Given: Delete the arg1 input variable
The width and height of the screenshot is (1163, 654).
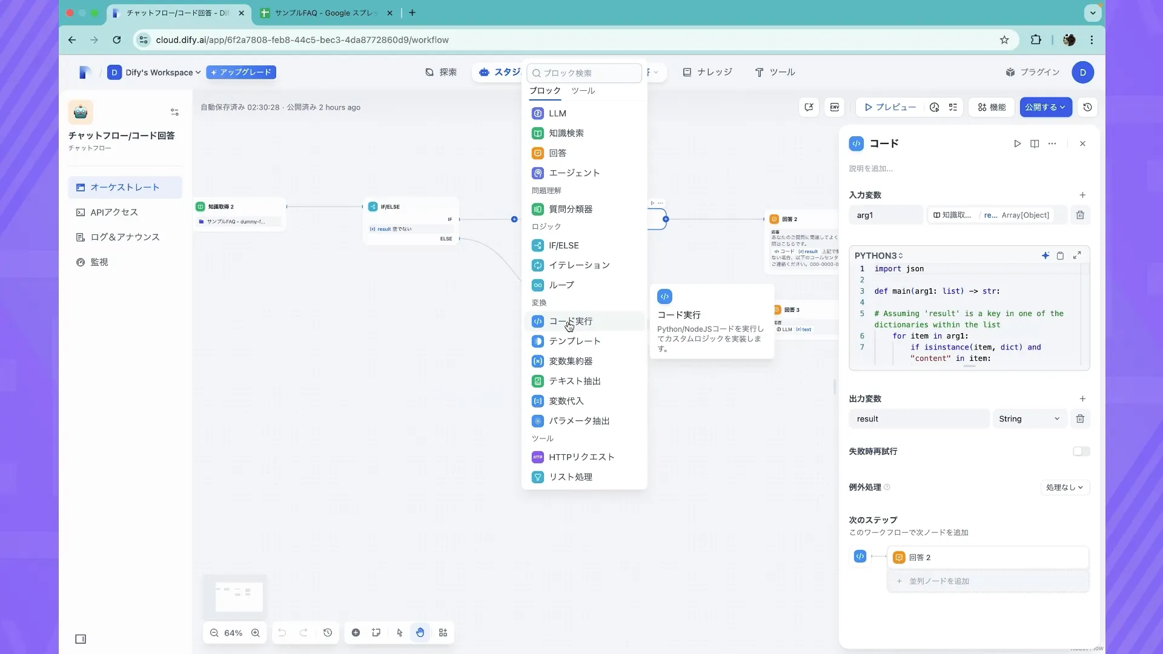Looking at the screenshot, I should click(x=1080, y=215).
